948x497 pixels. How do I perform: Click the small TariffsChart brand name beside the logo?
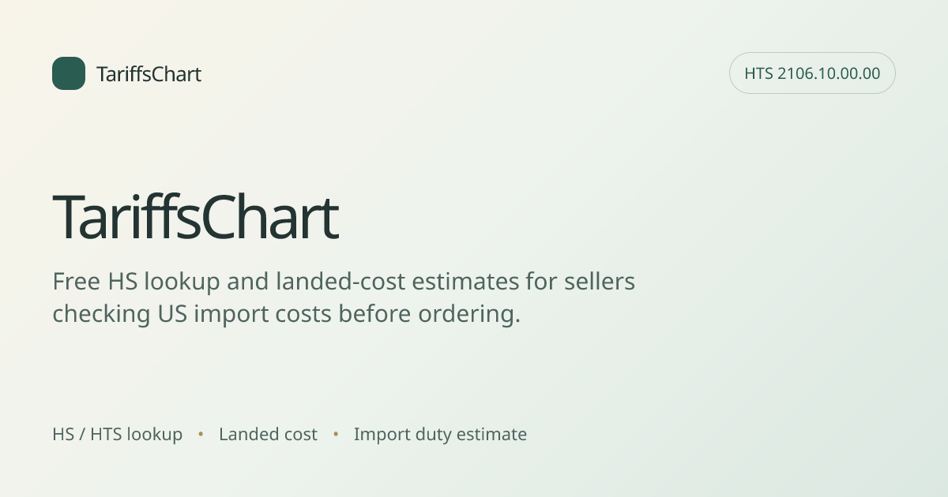coord(149,74)
